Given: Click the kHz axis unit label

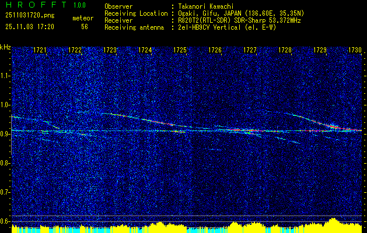Looking at the screenshot, I should point(5,47).
